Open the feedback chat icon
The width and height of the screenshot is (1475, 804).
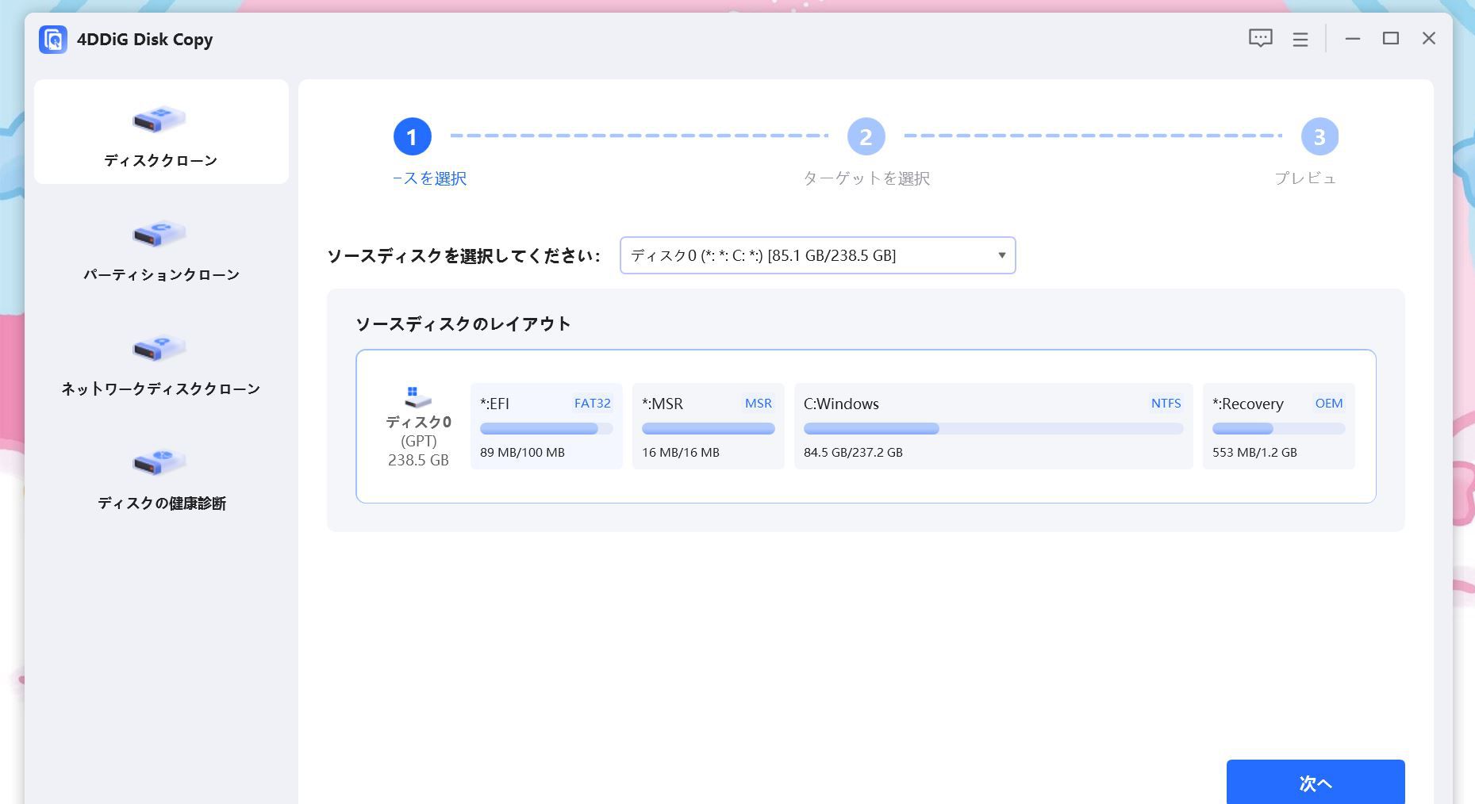click(1260, 38)
